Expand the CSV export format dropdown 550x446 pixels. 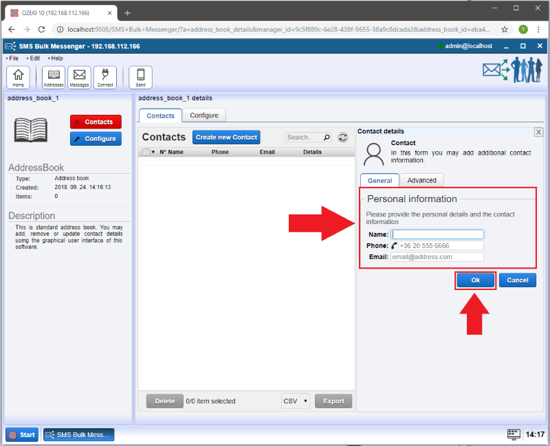296,401
